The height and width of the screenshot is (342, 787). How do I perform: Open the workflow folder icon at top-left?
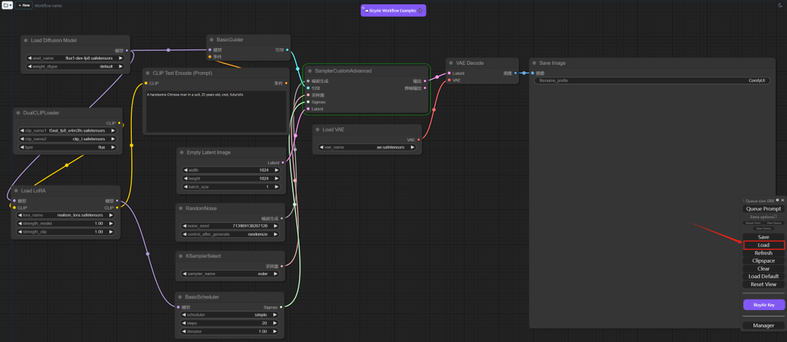click(x=7, y=5)
